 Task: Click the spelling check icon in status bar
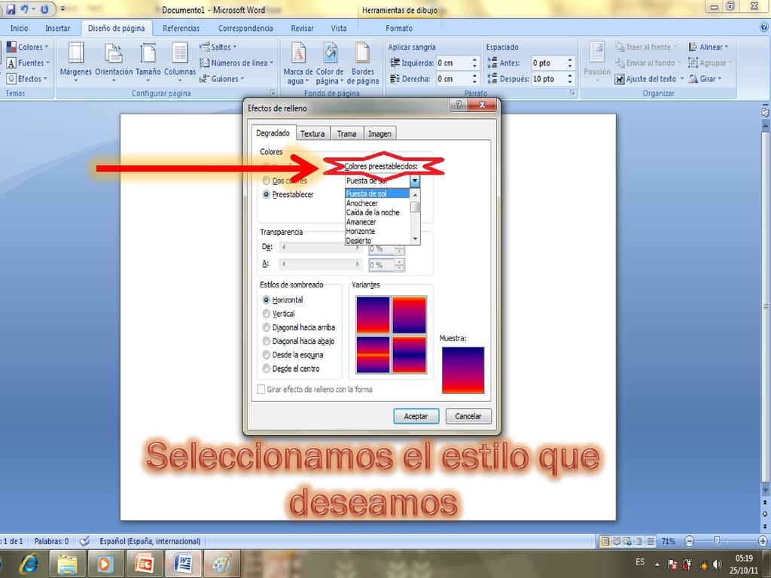coord(84,541)
